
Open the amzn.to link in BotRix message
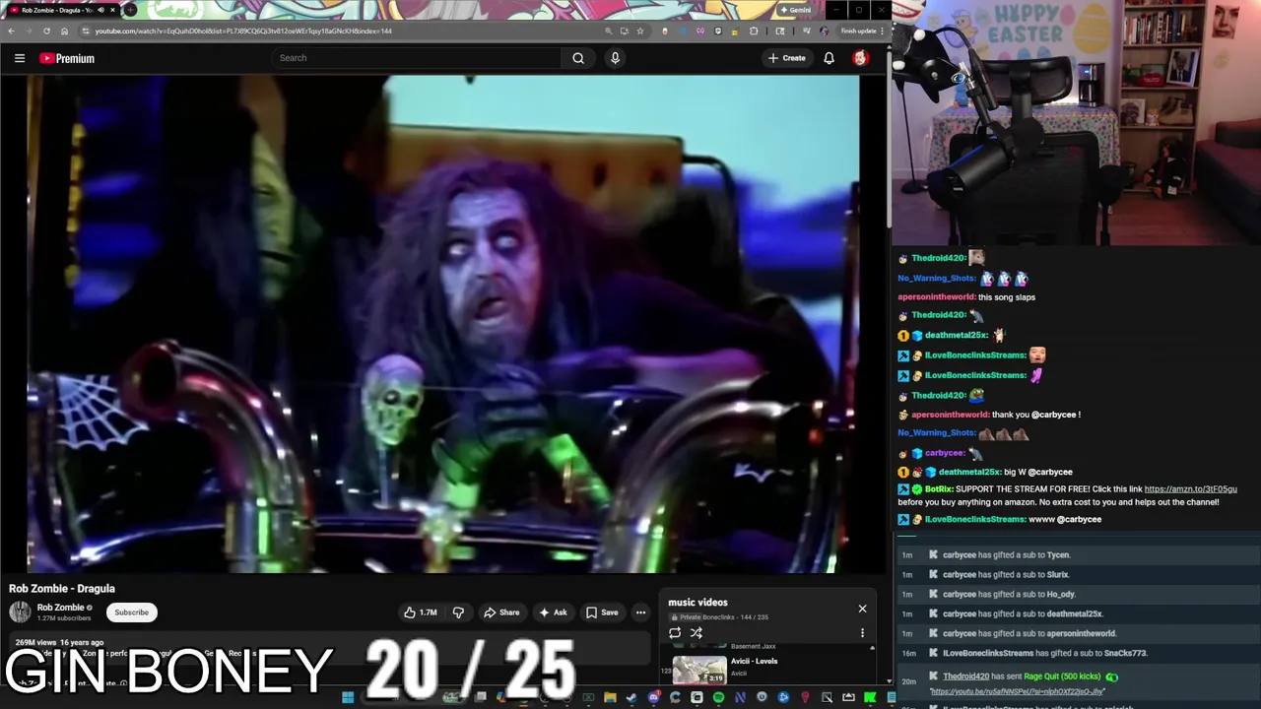1190,489
